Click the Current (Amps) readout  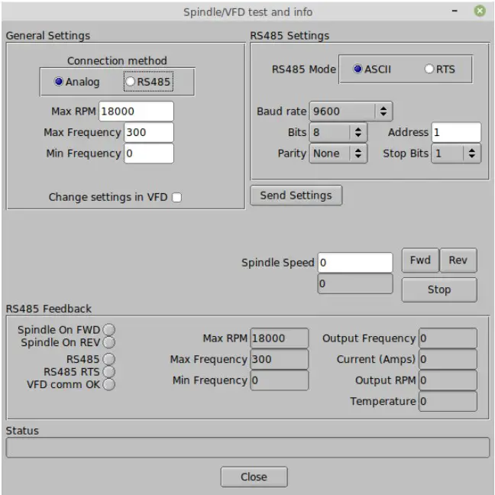coord(448,359)
